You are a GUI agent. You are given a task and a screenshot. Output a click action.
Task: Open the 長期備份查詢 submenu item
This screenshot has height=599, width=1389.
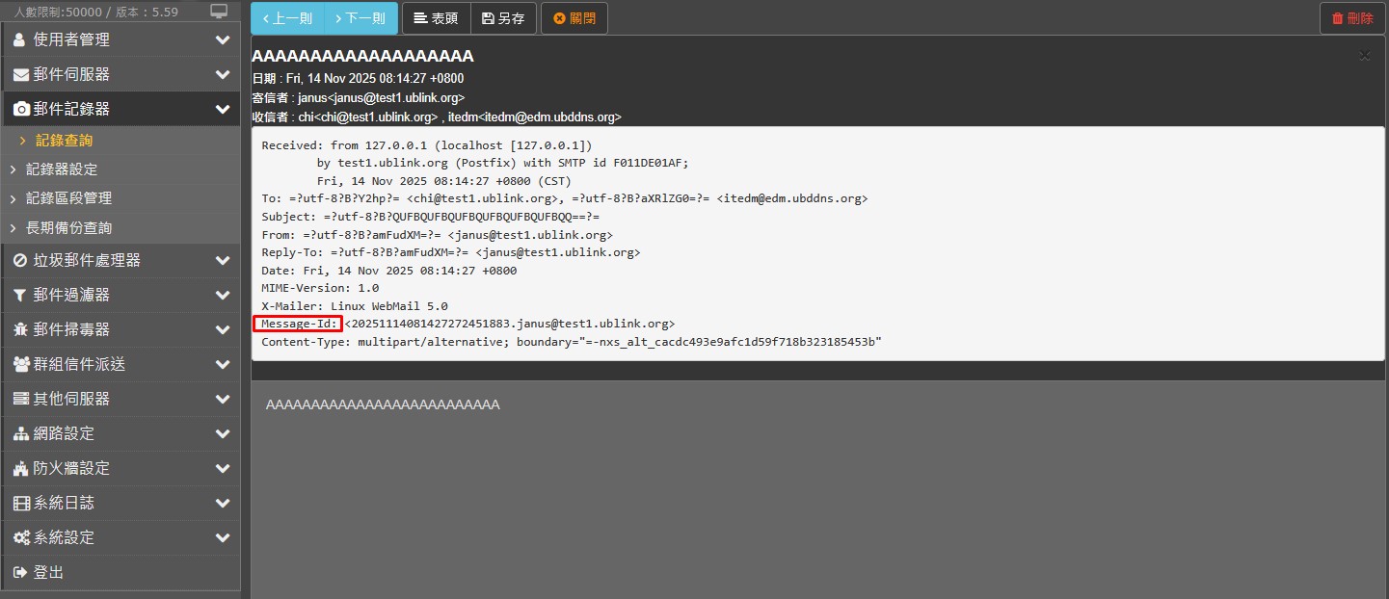pos(68,228)
